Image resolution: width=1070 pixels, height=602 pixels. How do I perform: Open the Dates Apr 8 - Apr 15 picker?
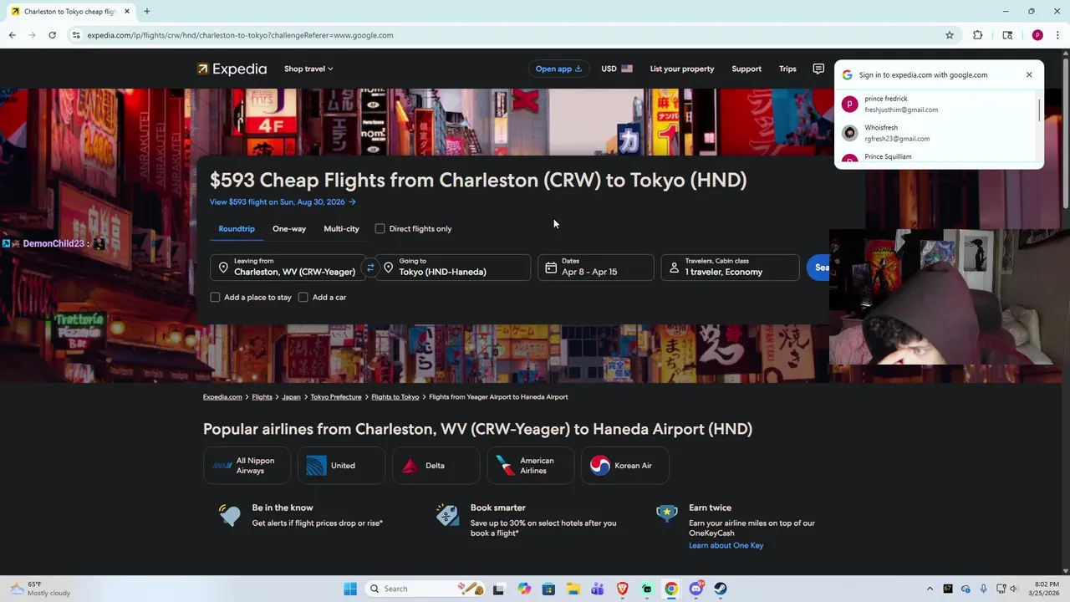pyautogui.click(x=596, y=268)
